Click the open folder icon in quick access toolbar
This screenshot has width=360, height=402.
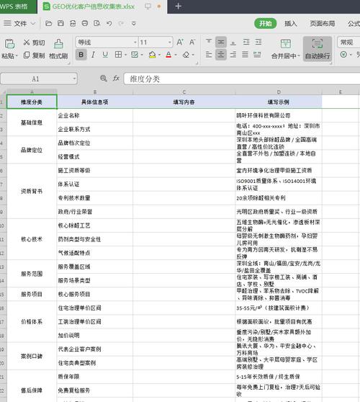[x=48, y=24]
